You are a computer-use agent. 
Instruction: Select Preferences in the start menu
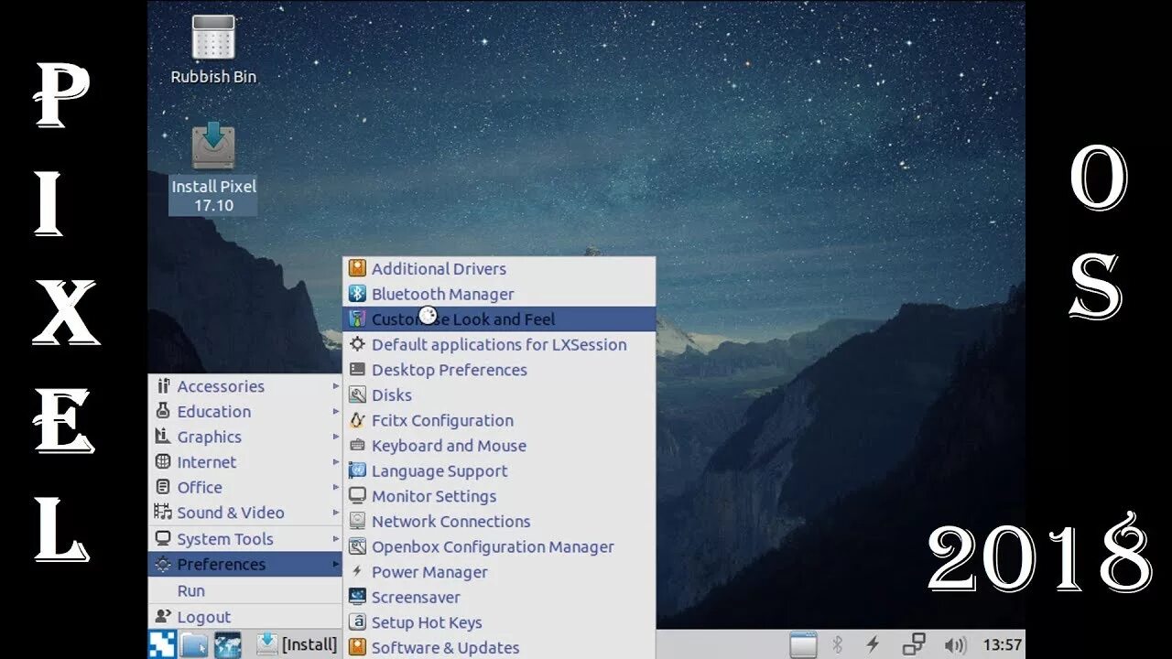point(245,564)
